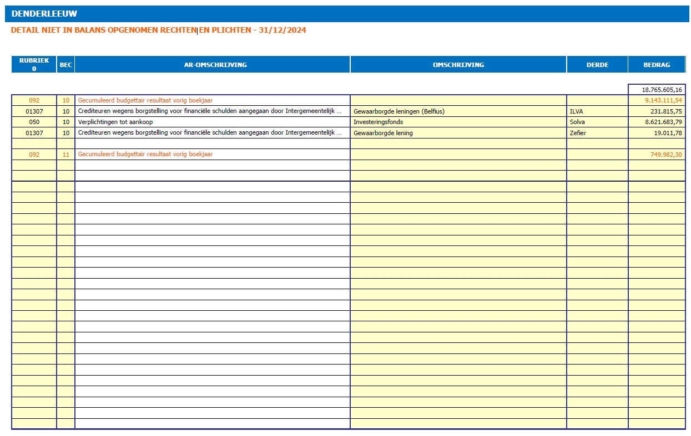The image size is (691, 436).
Task: Select the subtitle 'Detail niet in balans opgenomen rechten en plichten'
Action: pos(159,30)
